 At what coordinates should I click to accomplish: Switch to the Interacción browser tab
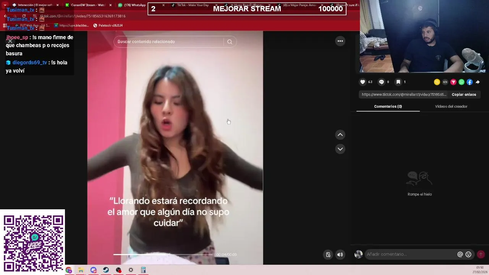(35, 5)
